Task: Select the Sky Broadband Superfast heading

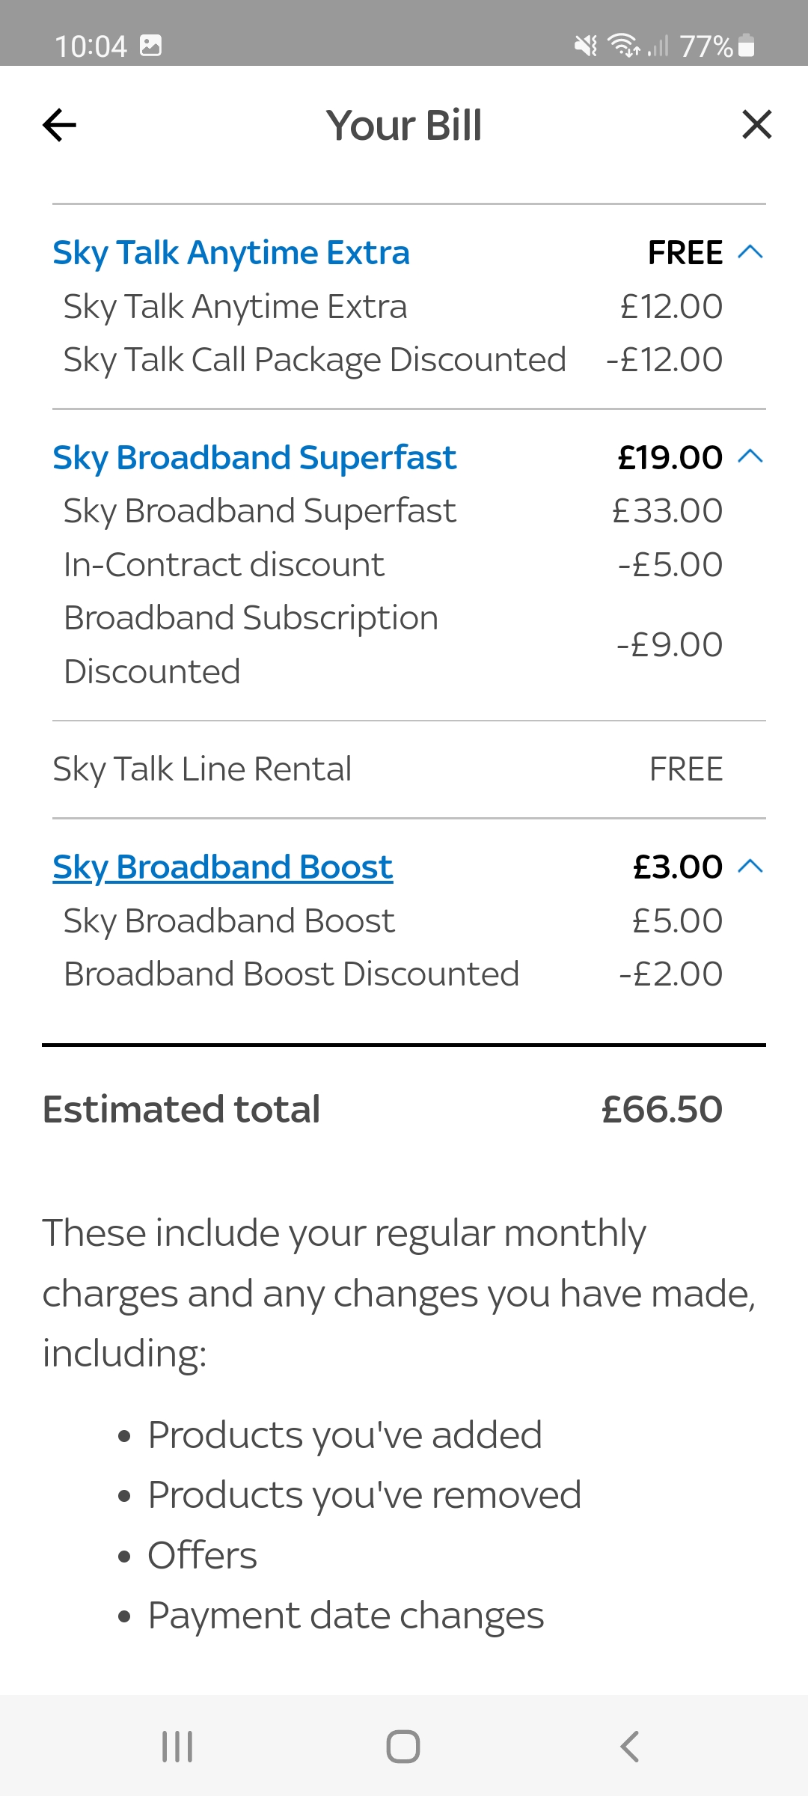Action: coord(255,456)
